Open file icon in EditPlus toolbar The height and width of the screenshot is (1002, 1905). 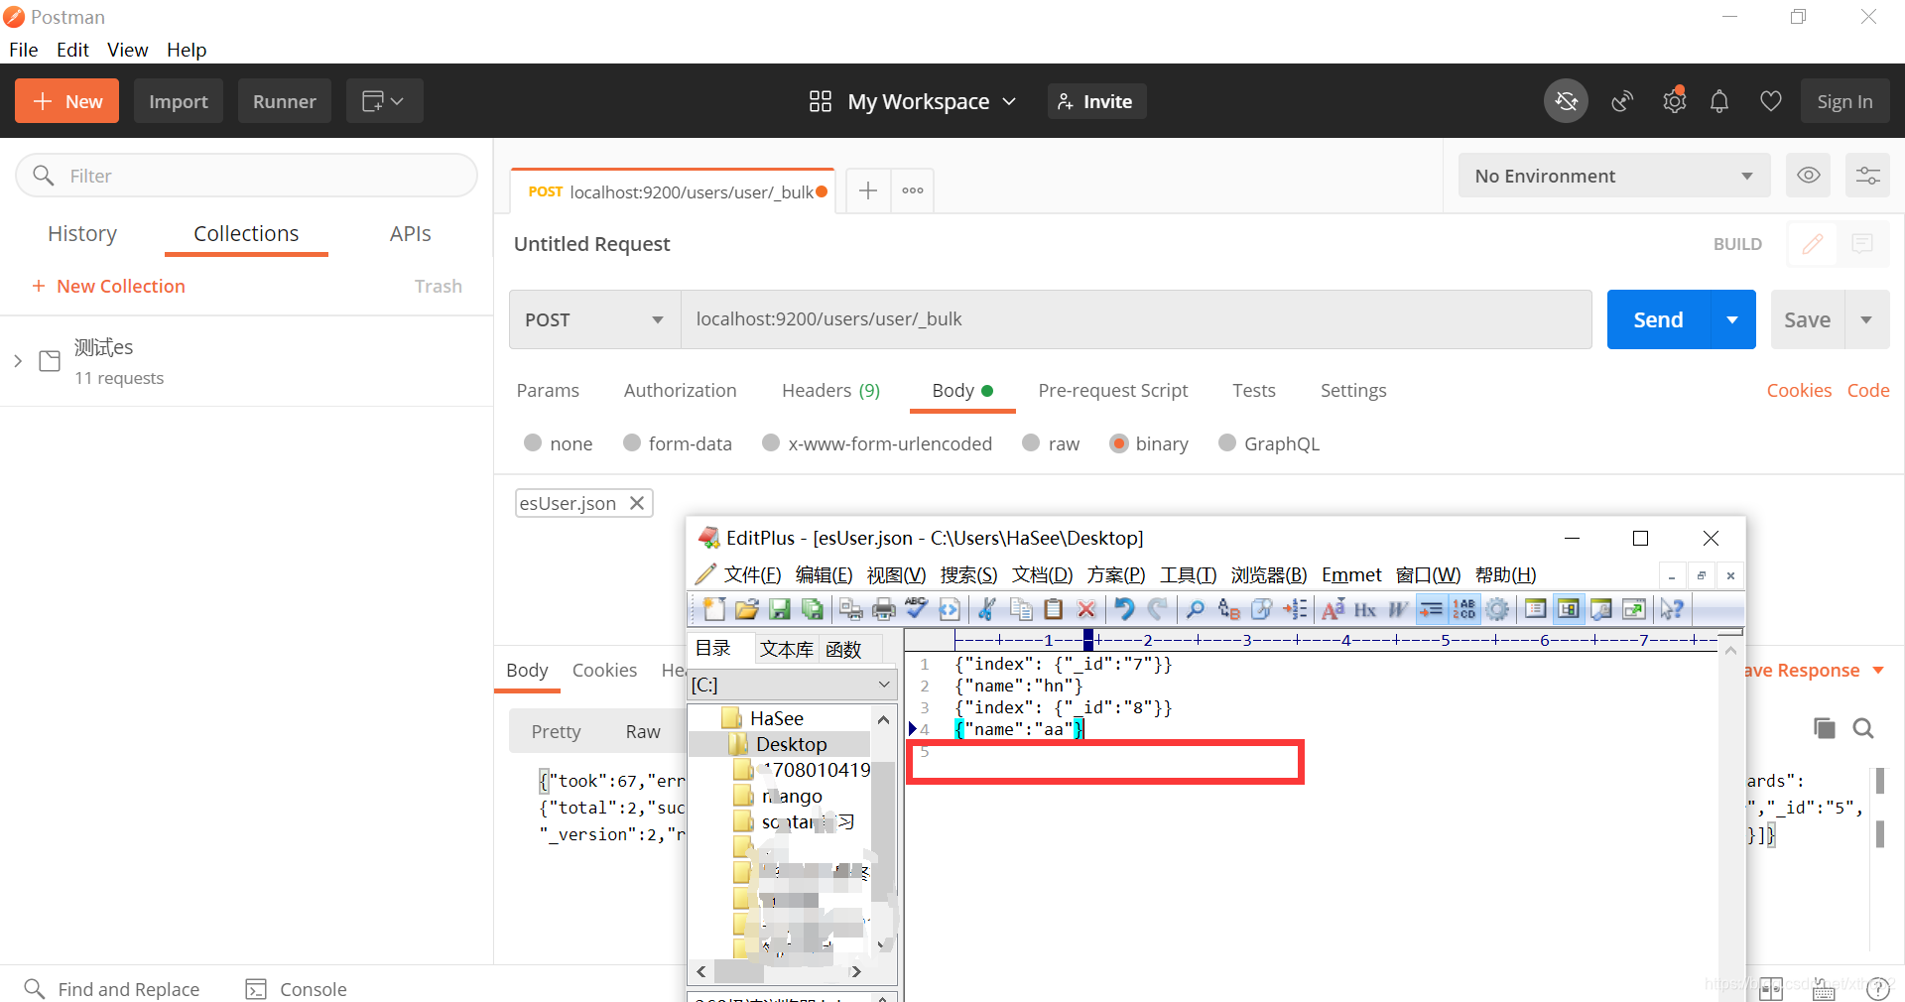746,609
